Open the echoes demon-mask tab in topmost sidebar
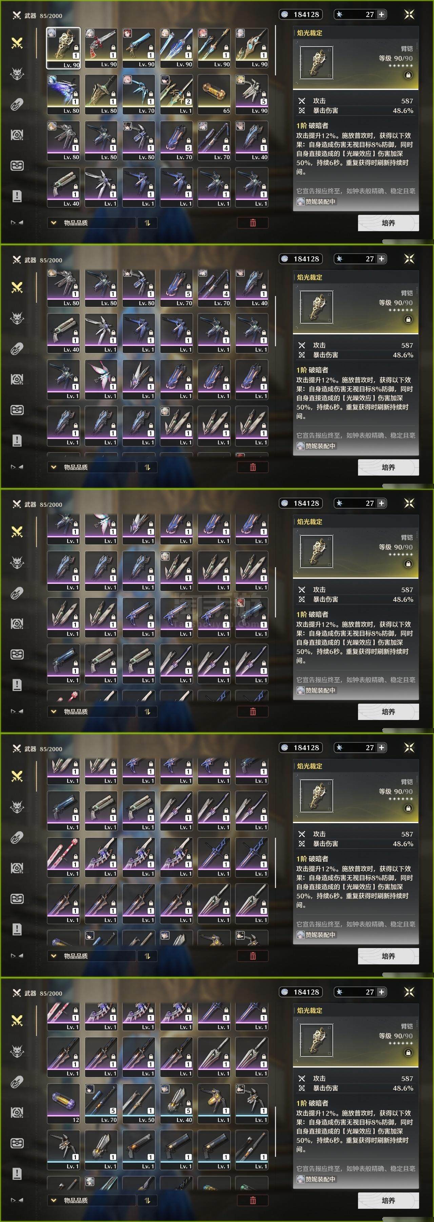 (17, 74)
